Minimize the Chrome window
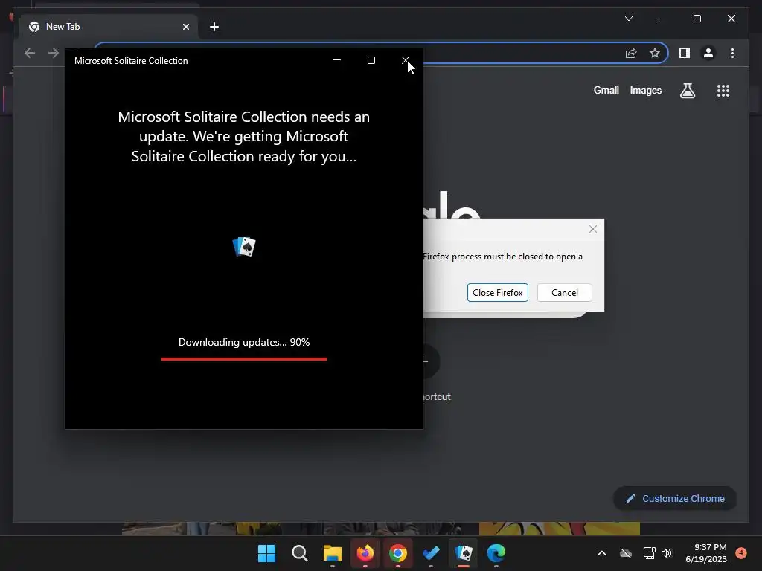The image size is (762, 571). pos(663,19)
